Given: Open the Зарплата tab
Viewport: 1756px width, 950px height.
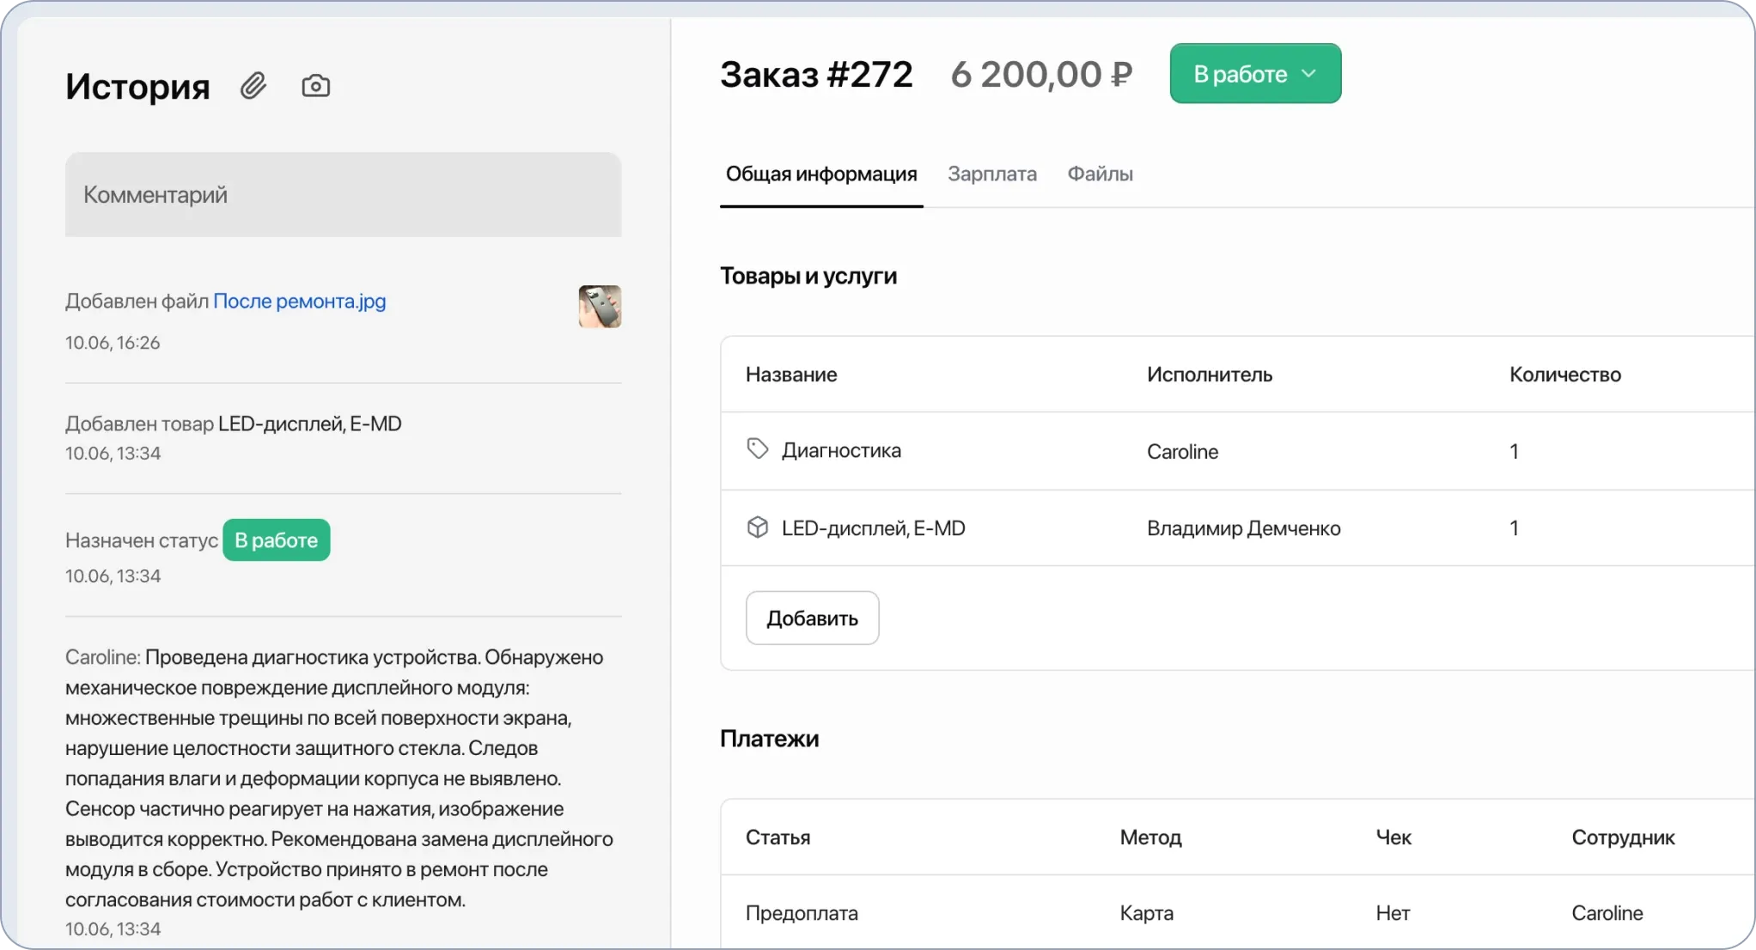Looking at the screenshot, I should (x=992, y=174).
